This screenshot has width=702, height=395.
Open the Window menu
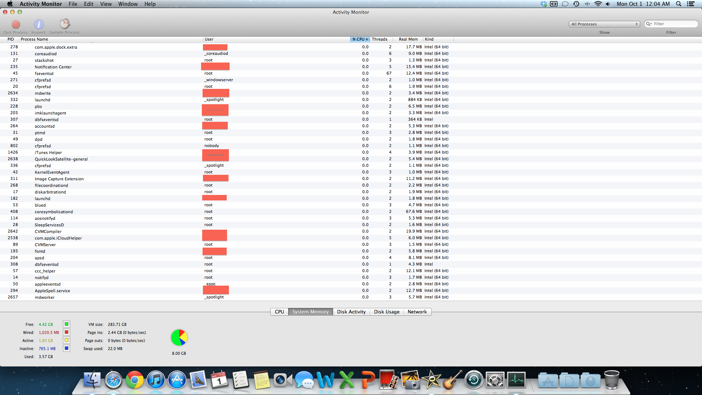tap(128, 4)
